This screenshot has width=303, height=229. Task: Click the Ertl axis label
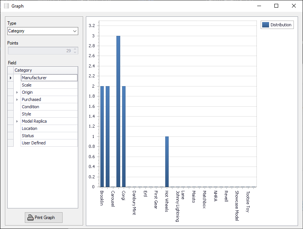(145, 194)
